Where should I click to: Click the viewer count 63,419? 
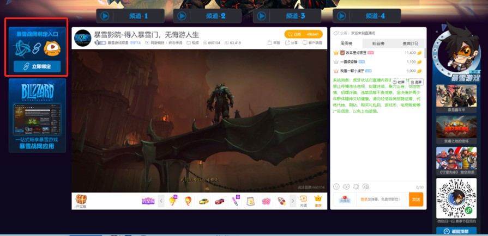click(x=232, y=43)
